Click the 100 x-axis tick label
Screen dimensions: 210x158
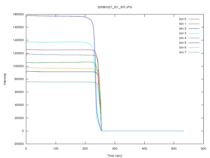(56, 149)
